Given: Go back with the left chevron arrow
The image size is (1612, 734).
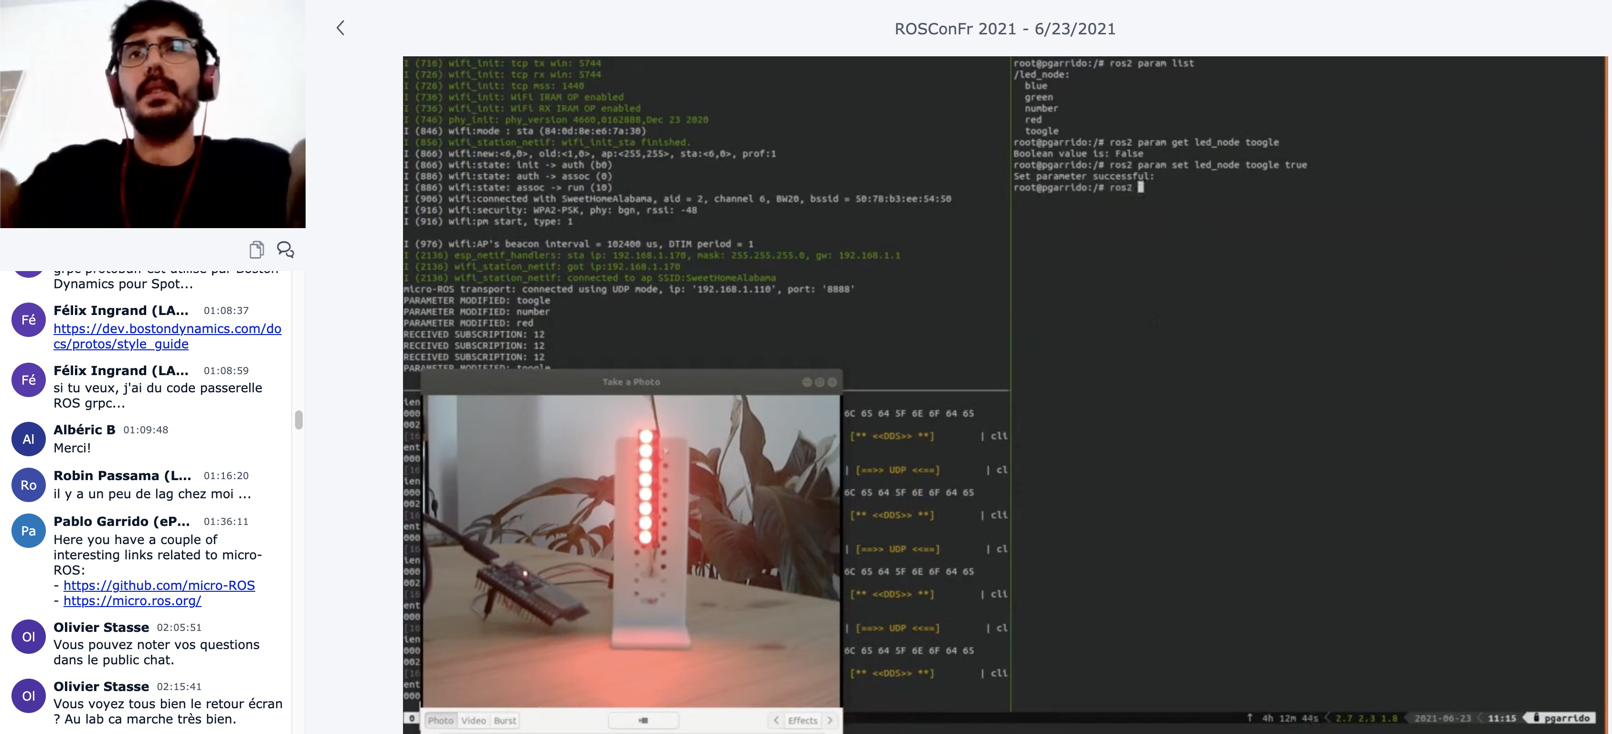Looking at the screenshot, I should 340,28.
